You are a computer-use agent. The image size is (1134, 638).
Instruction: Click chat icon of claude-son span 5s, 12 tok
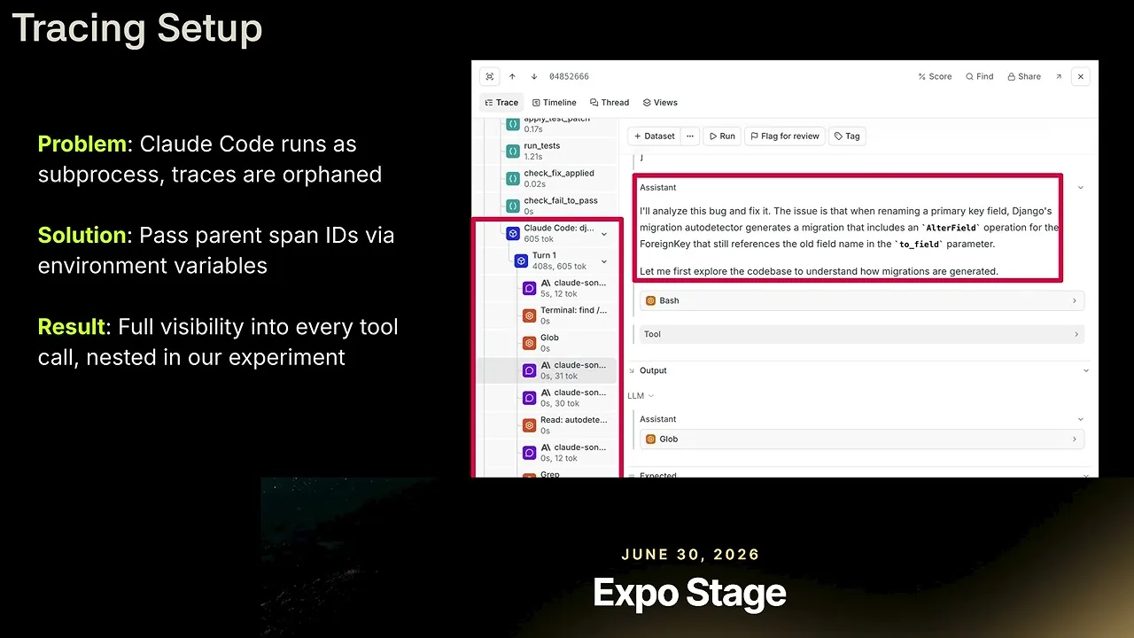[529, 288]
